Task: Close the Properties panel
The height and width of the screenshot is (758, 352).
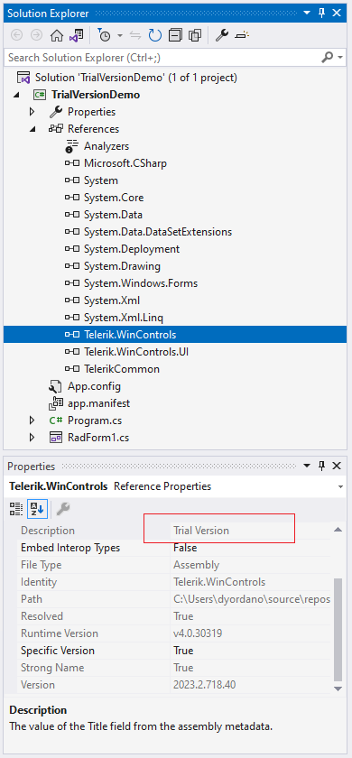Action: (x=337, y=466)
